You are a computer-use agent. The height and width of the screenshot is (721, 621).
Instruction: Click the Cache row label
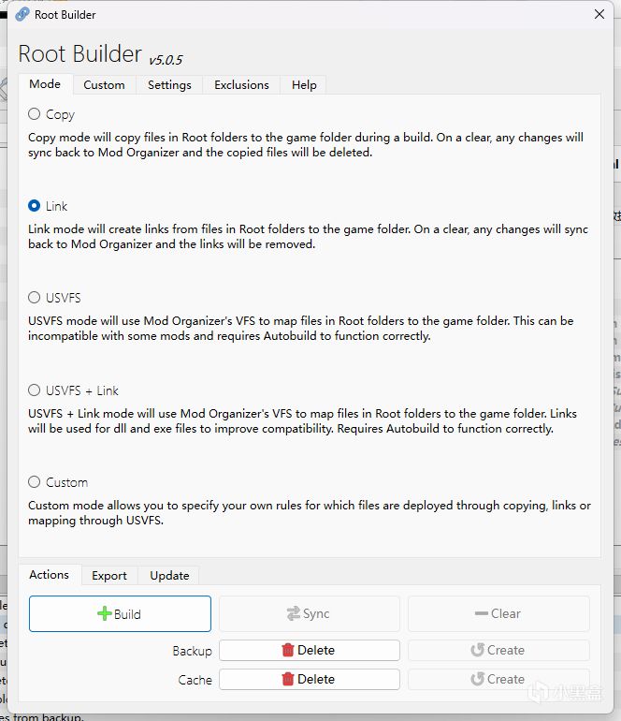click(195, 680)
